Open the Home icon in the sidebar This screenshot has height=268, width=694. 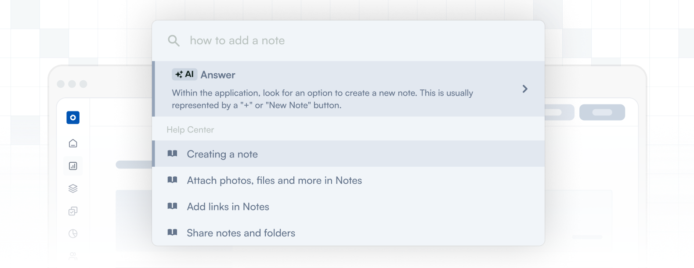click(x=73, y=143)
